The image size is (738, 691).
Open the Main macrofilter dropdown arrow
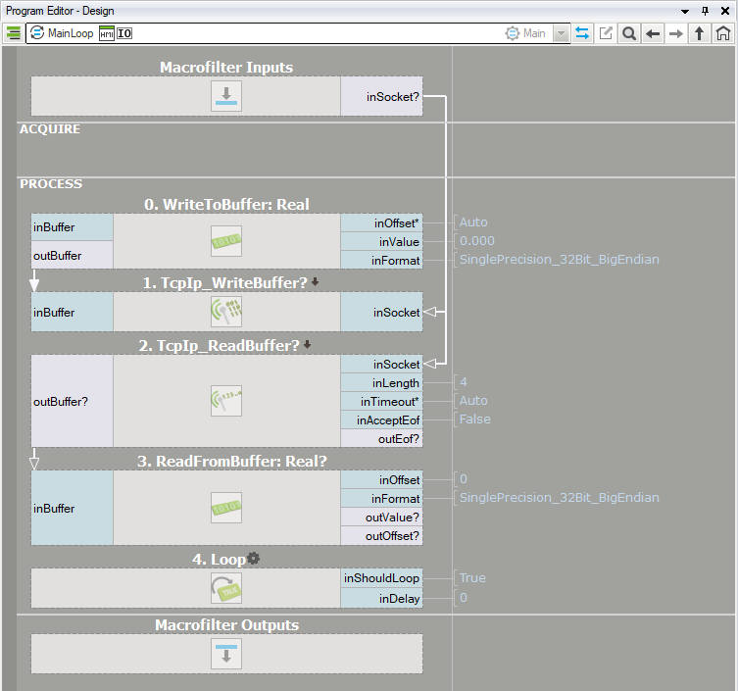561,33
